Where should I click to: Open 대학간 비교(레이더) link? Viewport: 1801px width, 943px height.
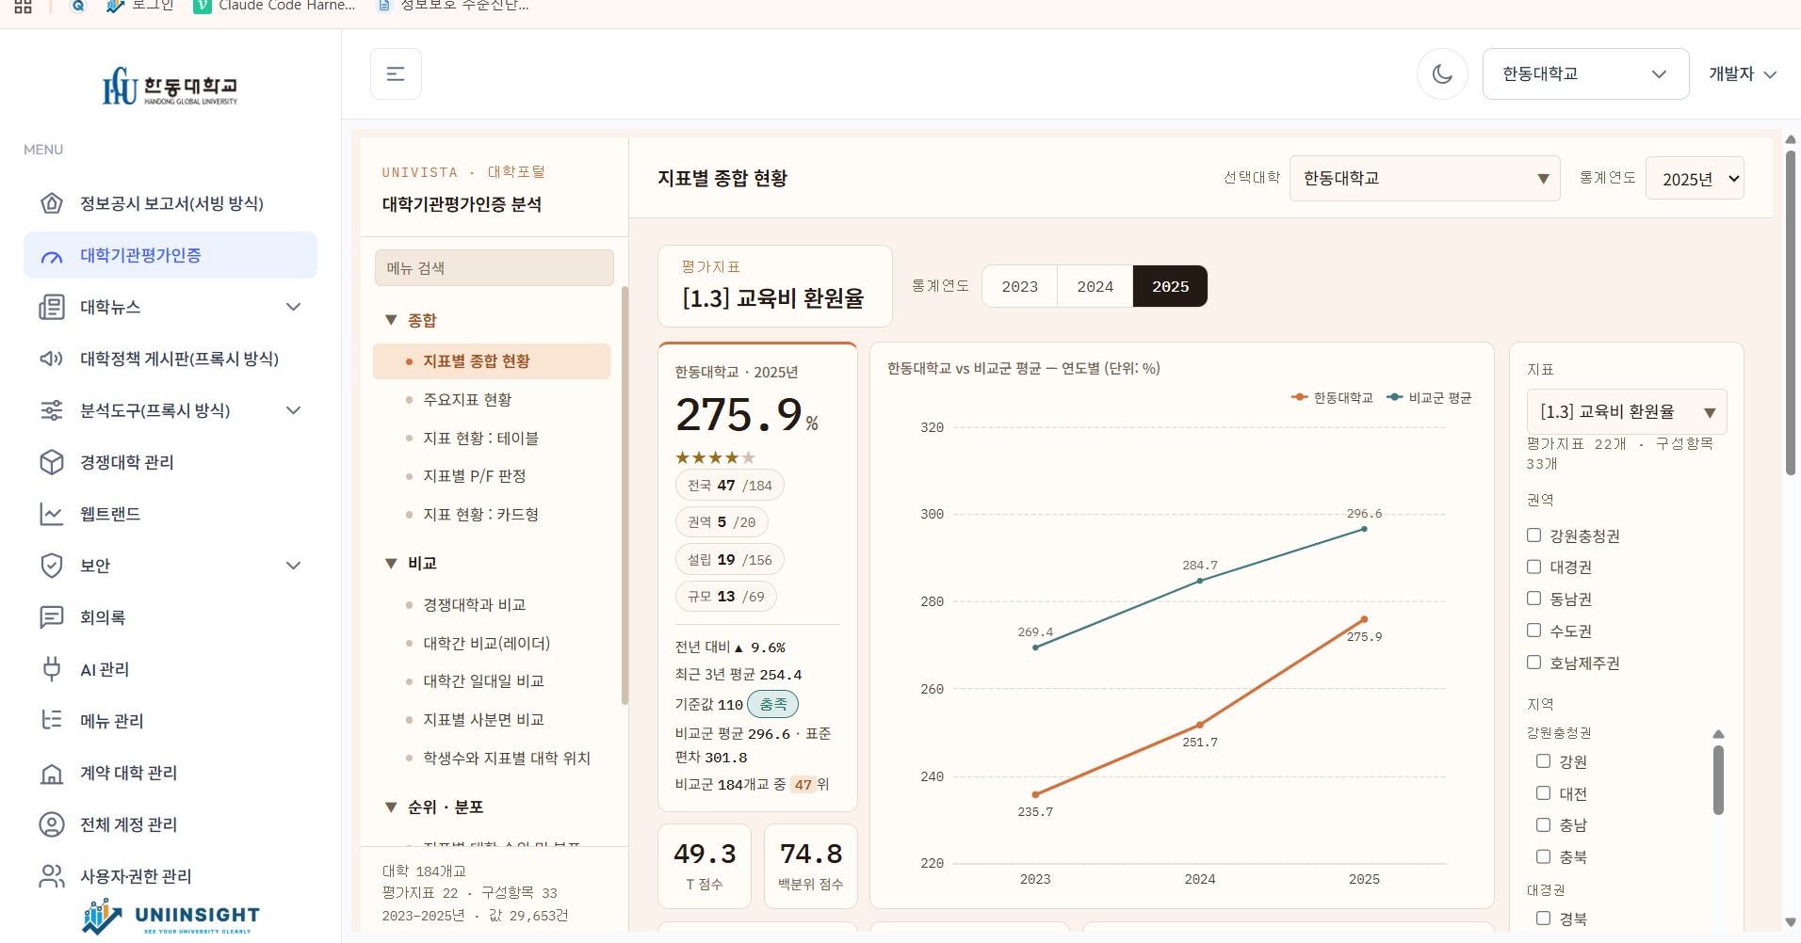[x=486, y=644]
